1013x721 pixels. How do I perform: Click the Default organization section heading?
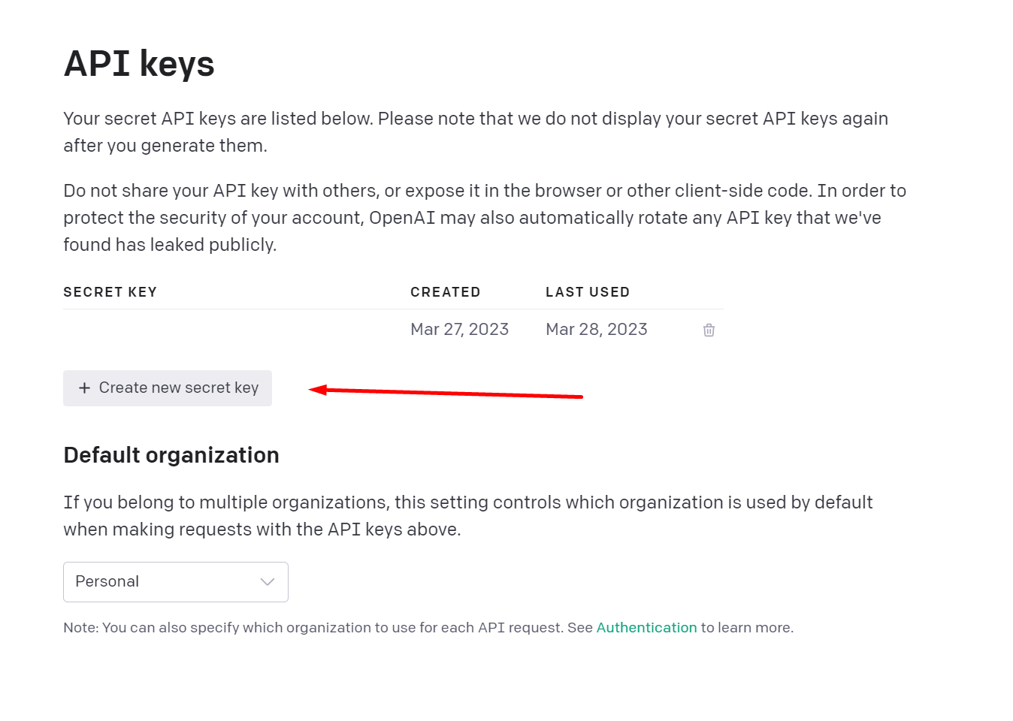click(171, 454)
